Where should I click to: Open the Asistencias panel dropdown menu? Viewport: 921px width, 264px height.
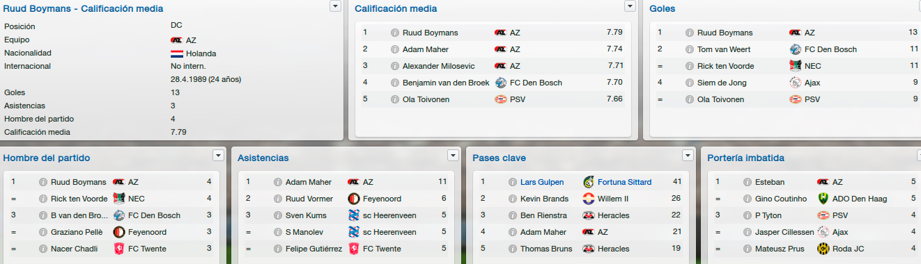pos(454,155)
